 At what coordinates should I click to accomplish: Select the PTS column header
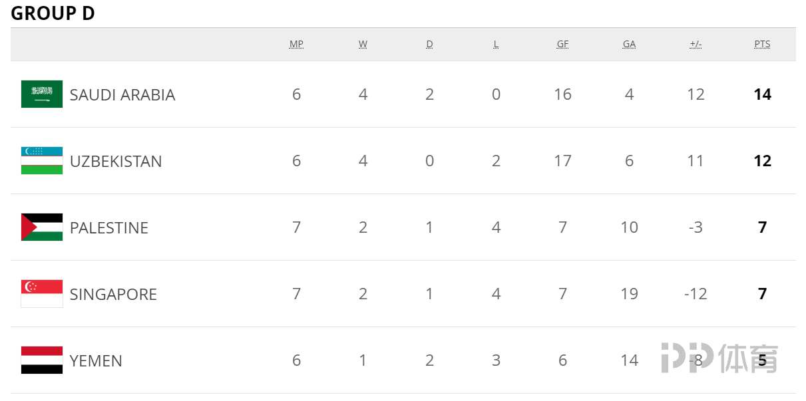[762, 45]
